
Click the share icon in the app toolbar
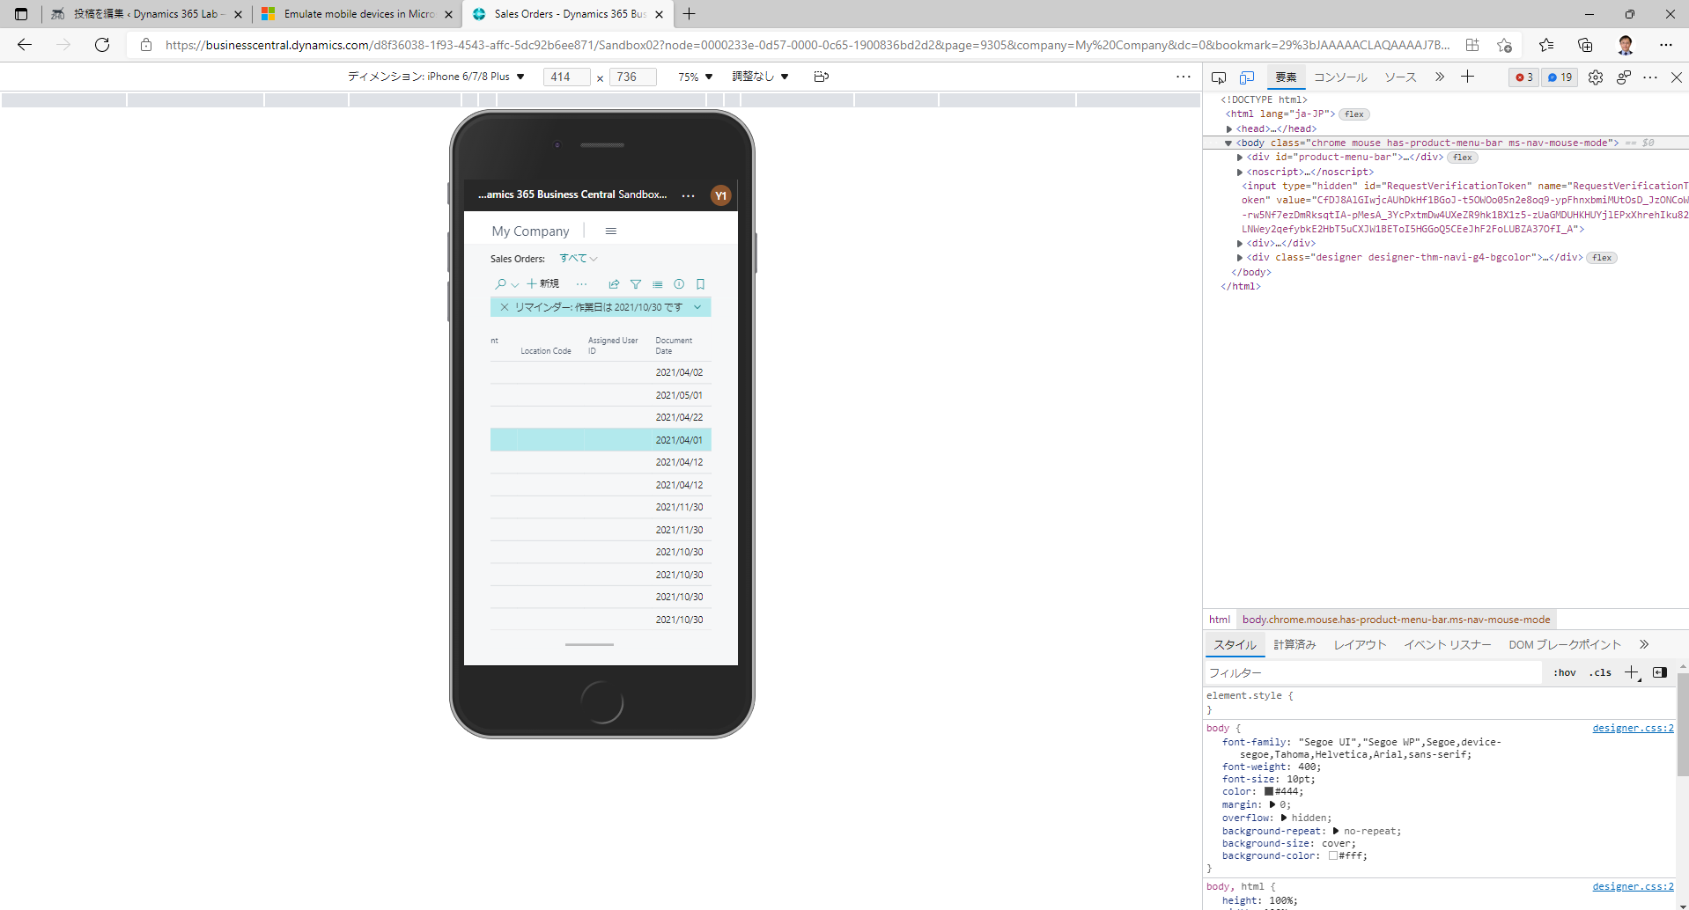[614, 283]
